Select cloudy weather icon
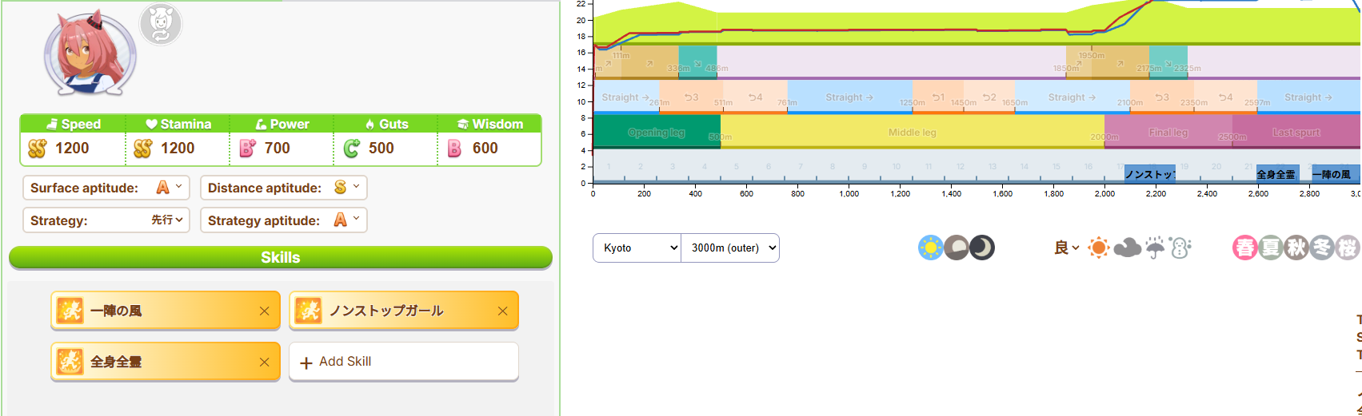Viewport: 1362px width, 416px height. [x=1127, y=248]
